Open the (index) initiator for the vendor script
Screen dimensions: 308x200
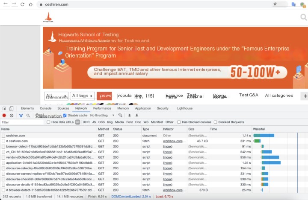[168, 157]
